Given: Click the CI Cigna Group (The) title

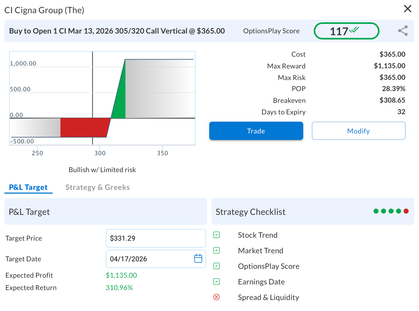Looking at the screenshot, I should (44, 10).
